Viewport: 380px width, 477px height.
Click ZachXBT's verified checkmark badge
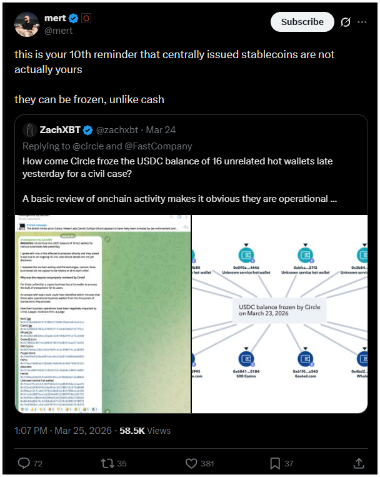pyautogui.click(x=88, y=130)
